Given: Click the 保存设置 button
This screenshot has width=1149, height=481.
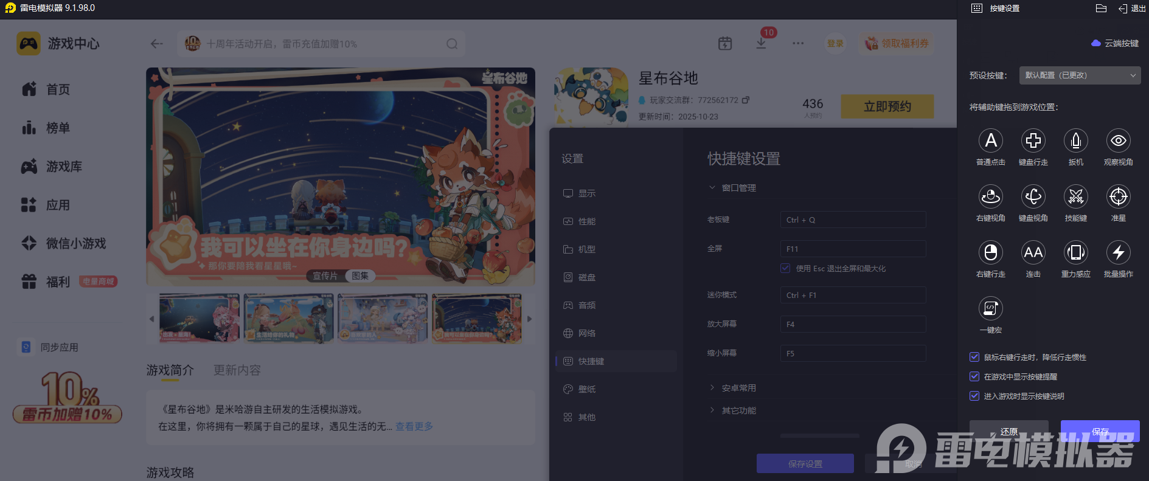Looking at the screenshot, I should pos(805,463).
